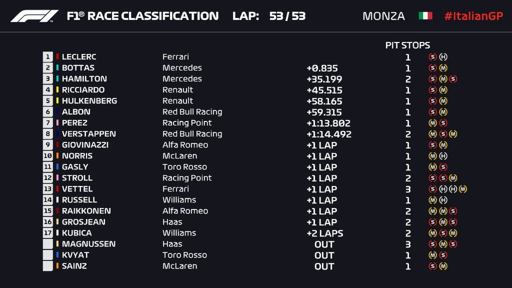Click Vettel's last medium tyre icon
This screenshot has width=512, height=288.
click(463, 189)
